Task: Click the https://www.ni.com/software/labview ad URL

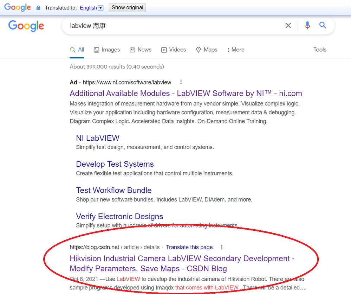Action: coord(127,82)
